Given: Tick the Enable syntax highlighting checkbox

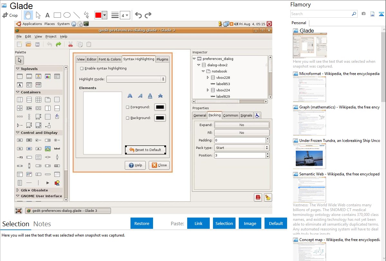Looking at the screenshot, I should point(82,69).
